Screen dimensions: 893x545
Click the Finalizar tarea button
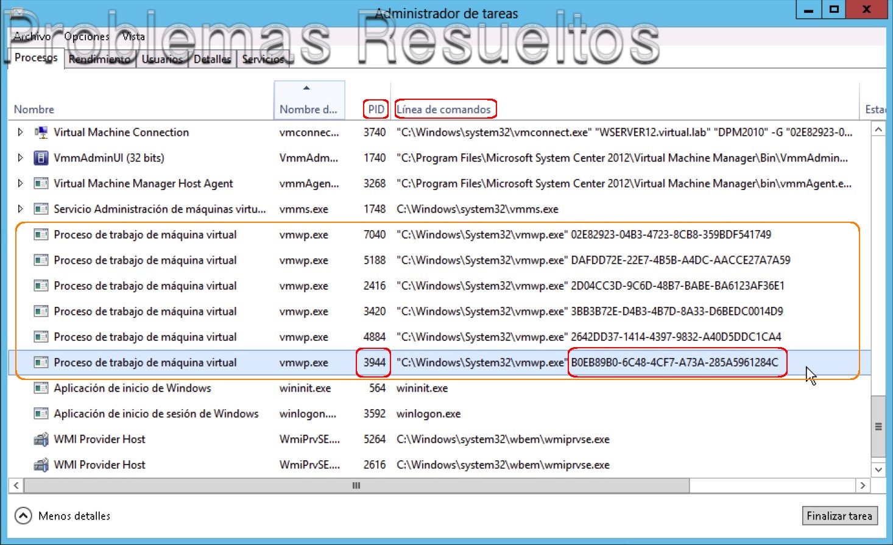point(839,516)
